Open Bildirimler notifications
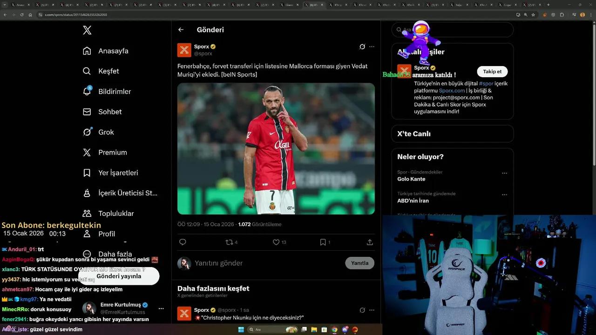 [x=107, y=92]
